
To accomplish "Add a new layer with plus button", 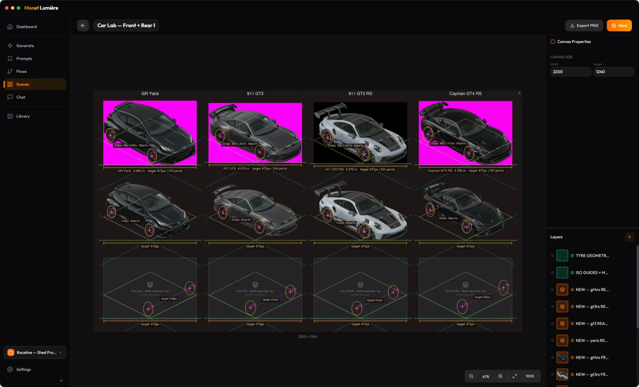I will pyautogui.click(x=629, y=237).
